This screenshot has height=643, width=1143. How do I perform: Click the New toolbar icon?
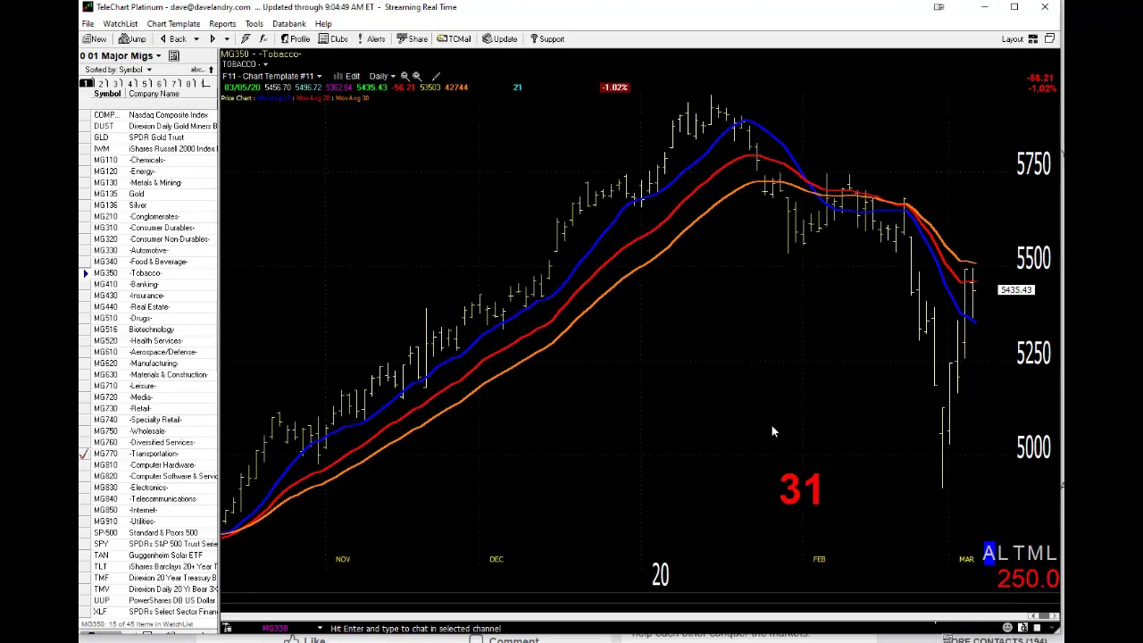point(95,39)
